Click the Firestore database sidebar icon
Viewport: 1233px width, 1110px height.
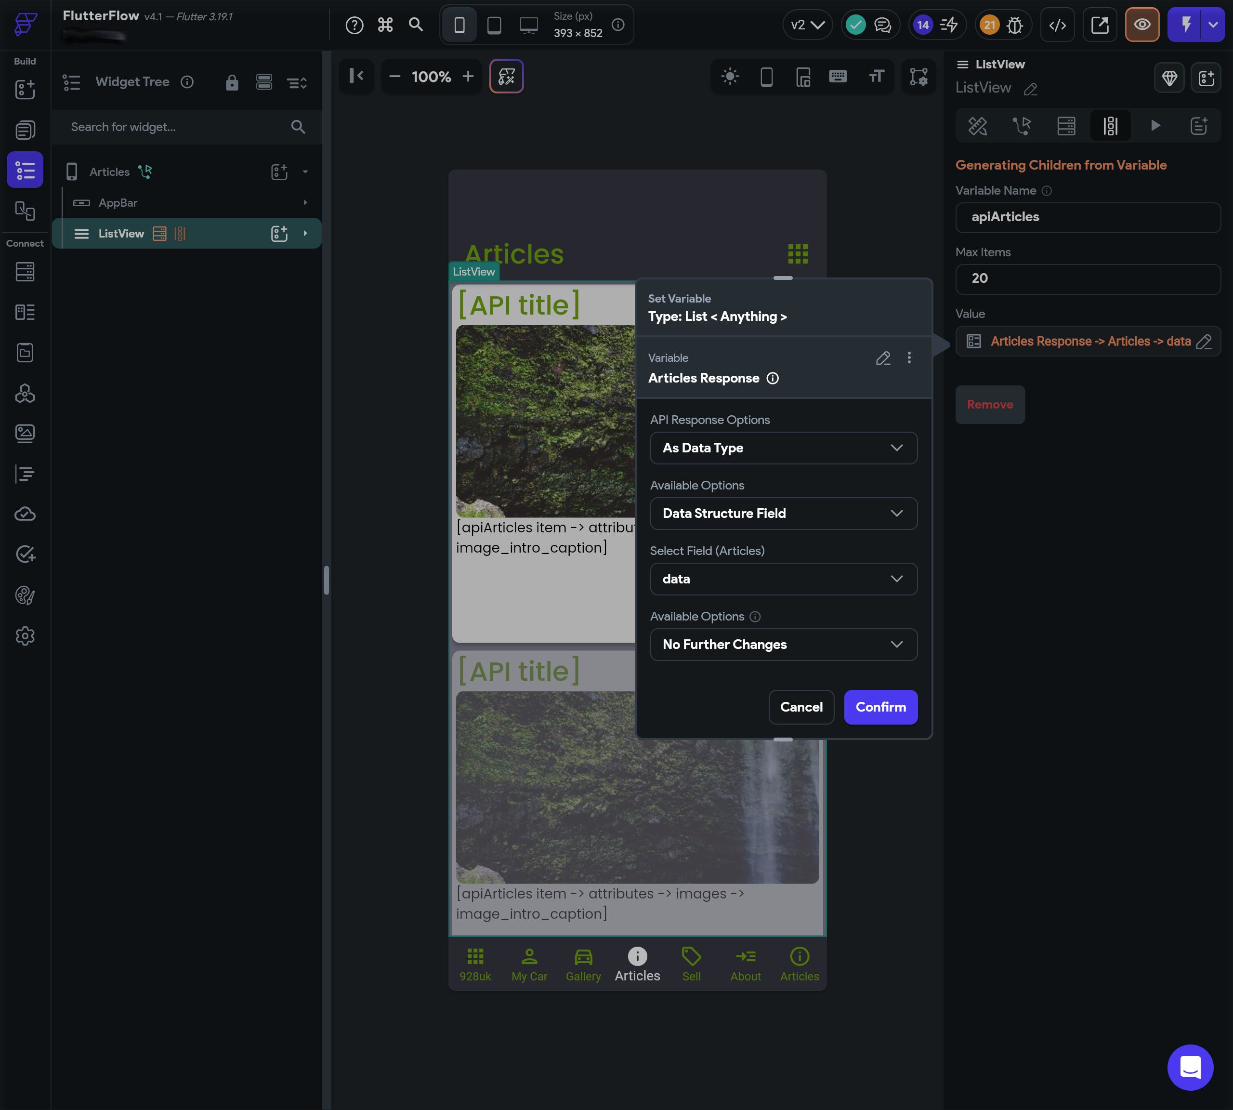tap(25, 272)
